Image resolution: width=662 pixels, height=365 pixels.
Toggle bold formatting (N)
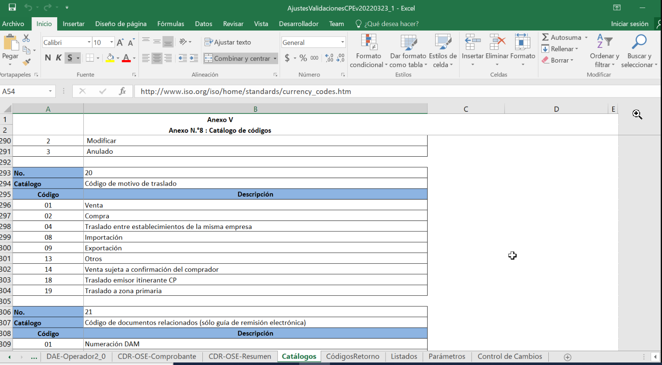click(48, 58)
